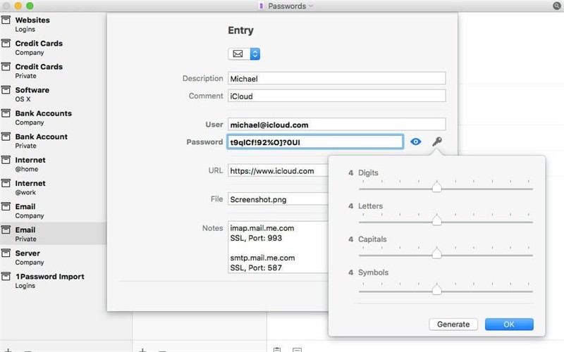564x352 pixels.
Task: Open the entry icon type dropdown
Action: pos(255,54)
